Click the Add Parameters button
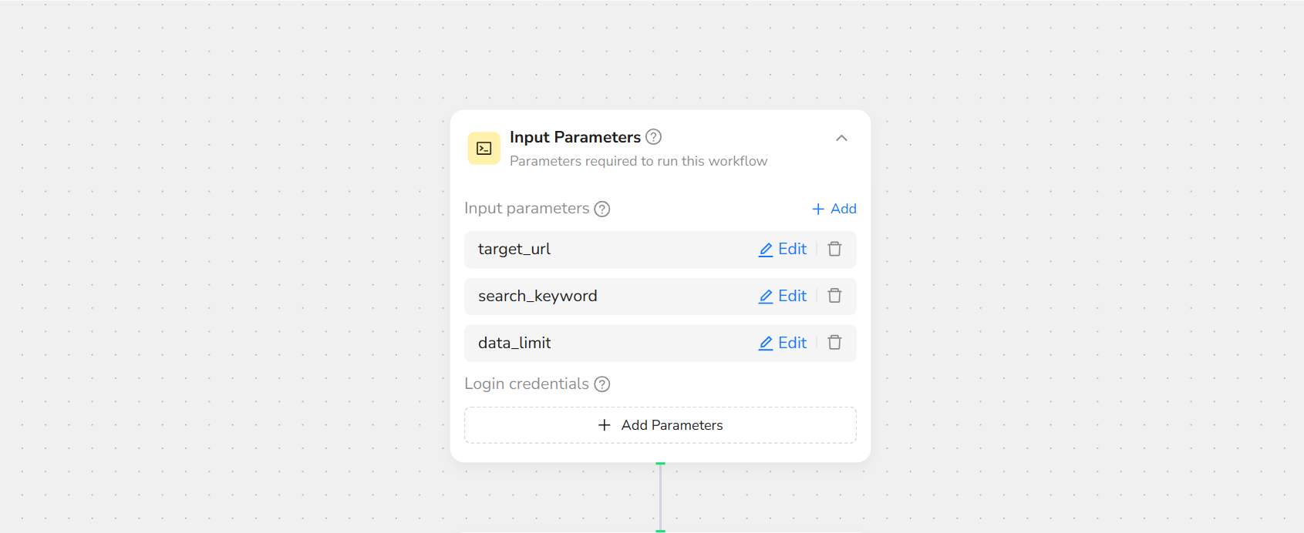This screenshot has height=533, width=1304. (660, 425)
